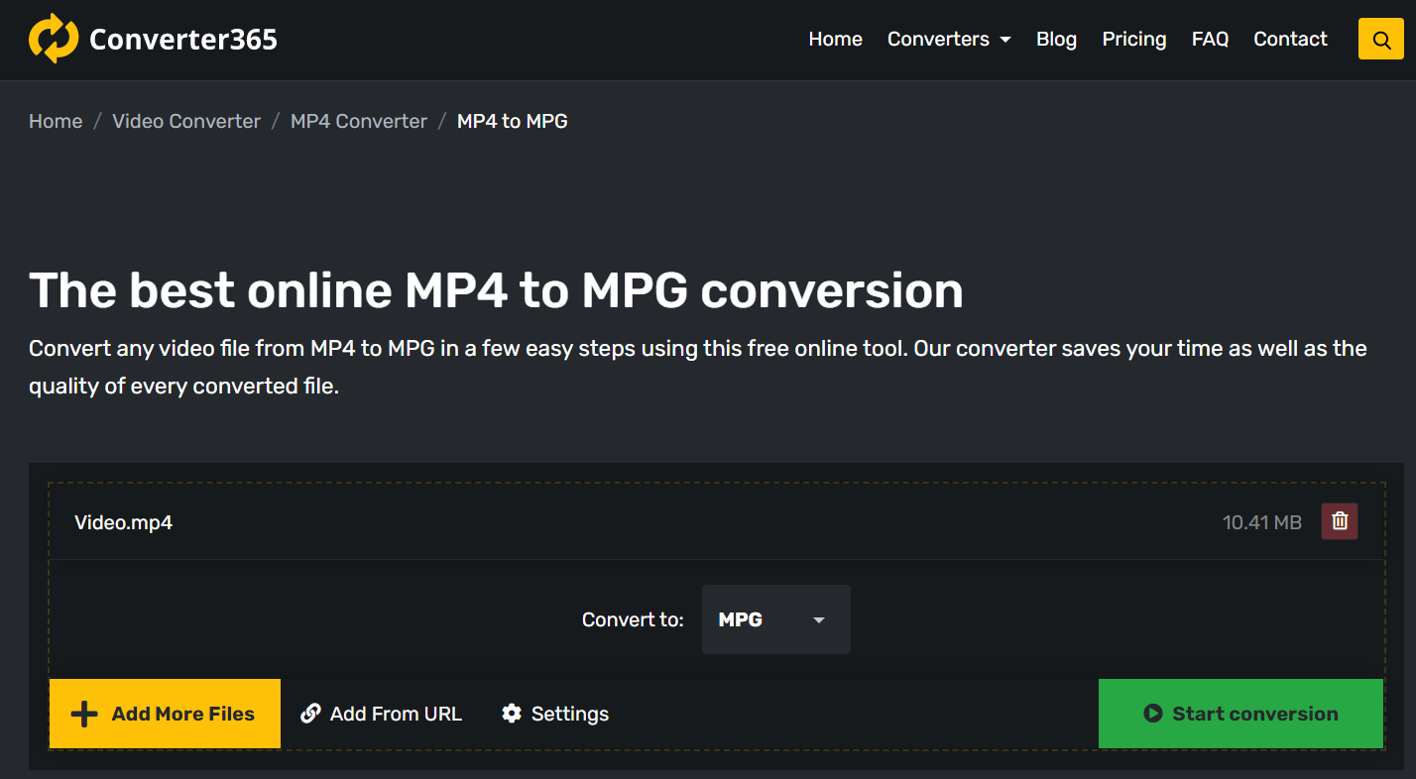Open the Blog page

coord(1056,40)
